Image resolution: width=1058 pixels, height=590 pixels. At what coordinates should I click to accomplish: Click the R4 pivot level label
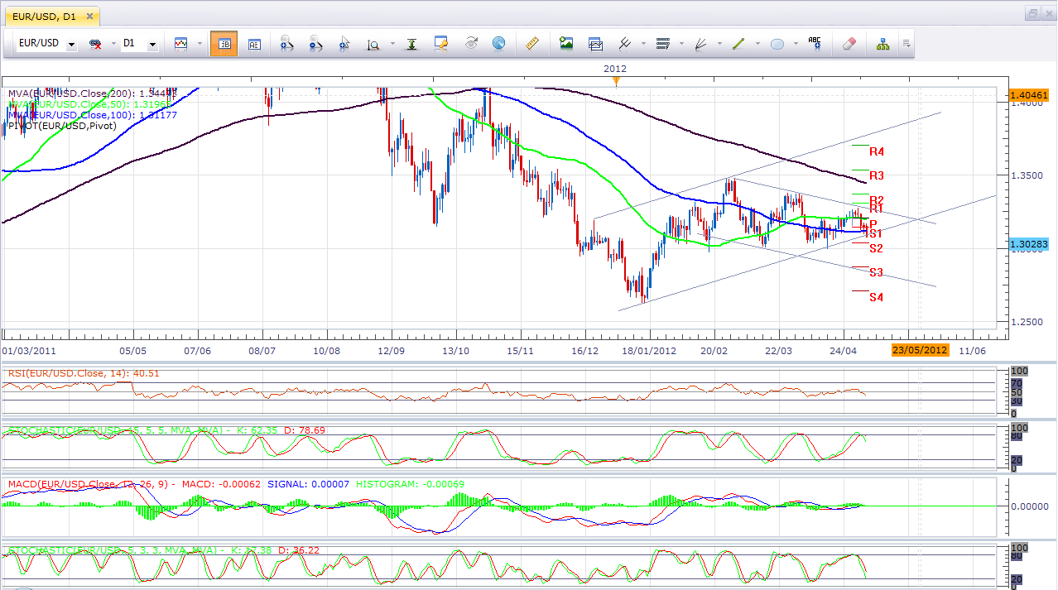[877, 152]
